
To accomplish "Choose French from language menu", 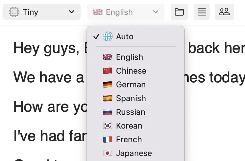I will tap(136, 139).
